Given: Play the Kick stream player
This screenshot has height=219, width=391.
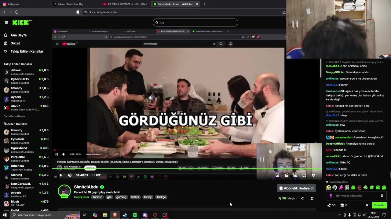Looking at the screenshot, I should (61, 175).
